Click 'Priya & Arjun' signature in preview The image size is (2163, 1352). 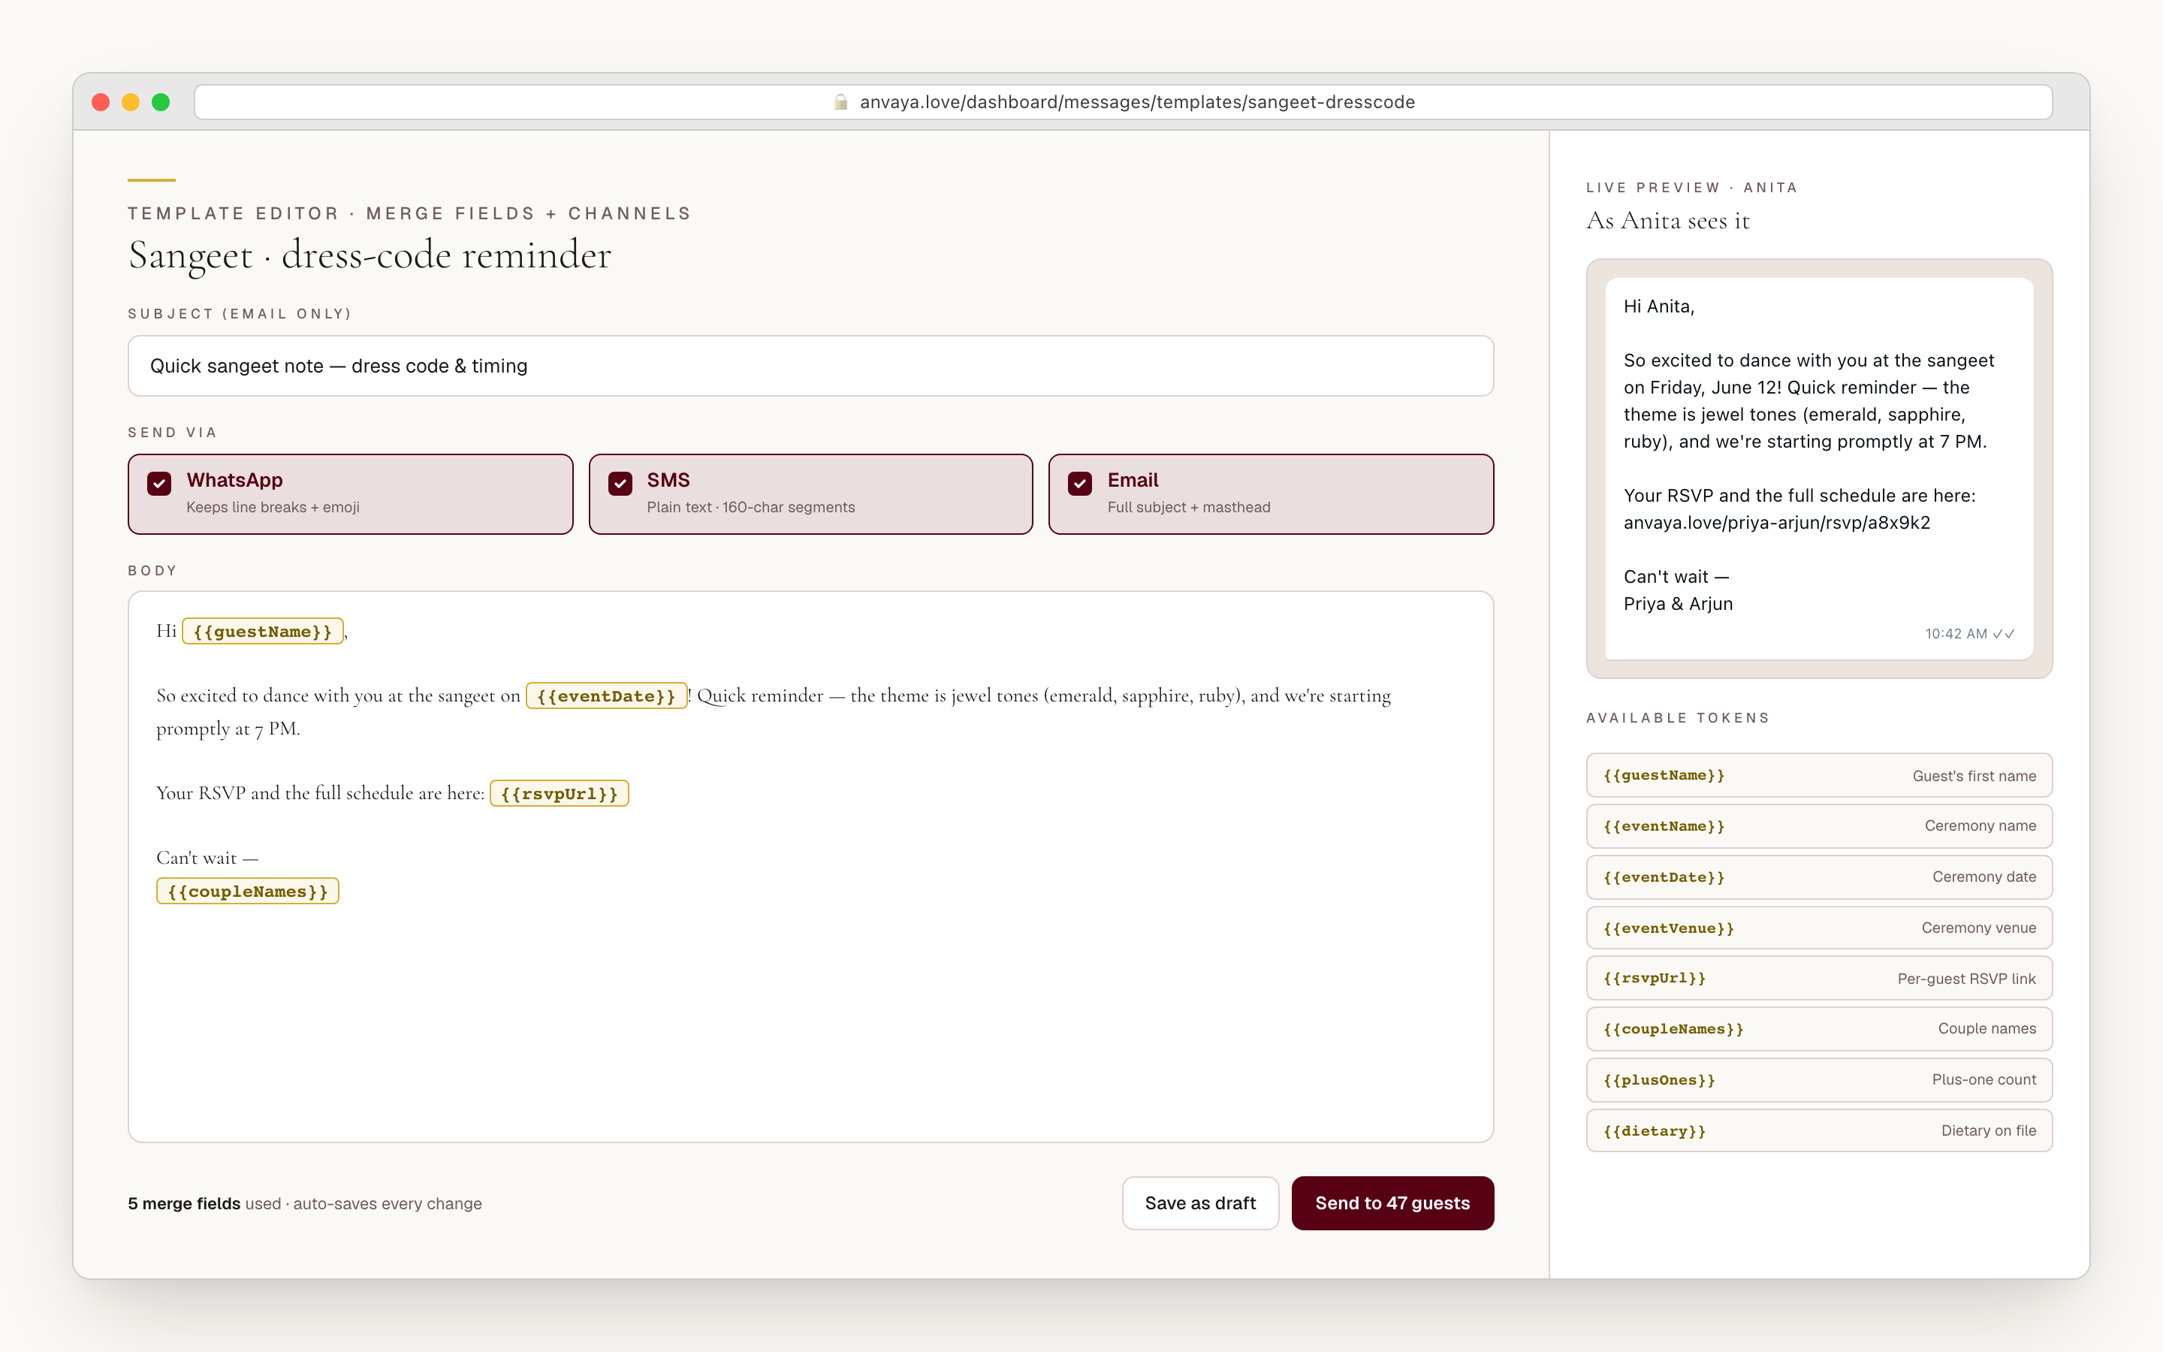1678,605
